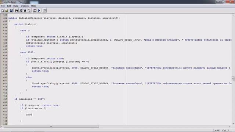Click the Open file folder icon
Viewport: 235px width, 132px height.
pyautogui.click(x=7, y=11)
